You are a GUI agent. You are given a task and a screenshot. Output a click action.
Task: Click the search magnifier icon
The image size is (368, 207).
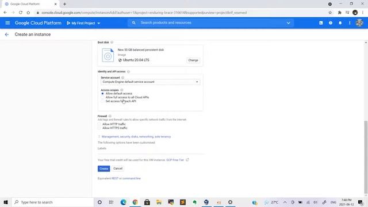(133, 23)
